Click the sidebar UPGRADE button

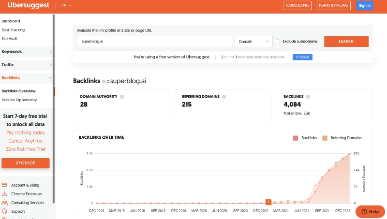coord(26,163)
